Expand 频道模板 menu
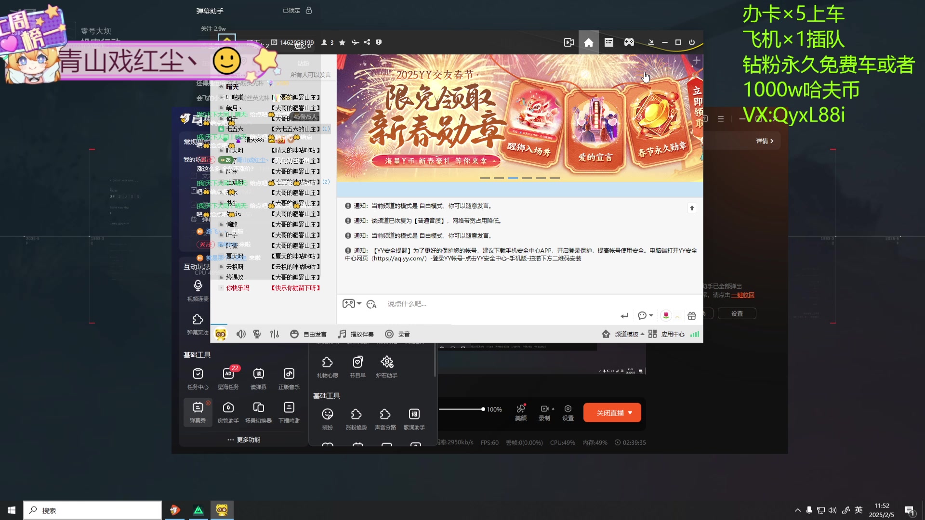 pos(623,334)
